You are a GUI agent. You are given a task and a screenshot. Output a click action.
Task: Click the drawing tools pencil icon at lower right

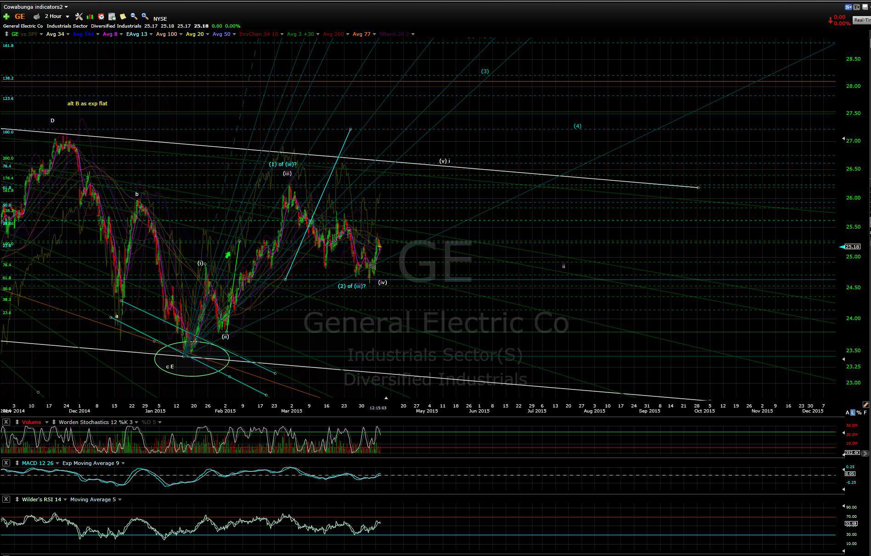pyautogui.click(x=865, y=405)
